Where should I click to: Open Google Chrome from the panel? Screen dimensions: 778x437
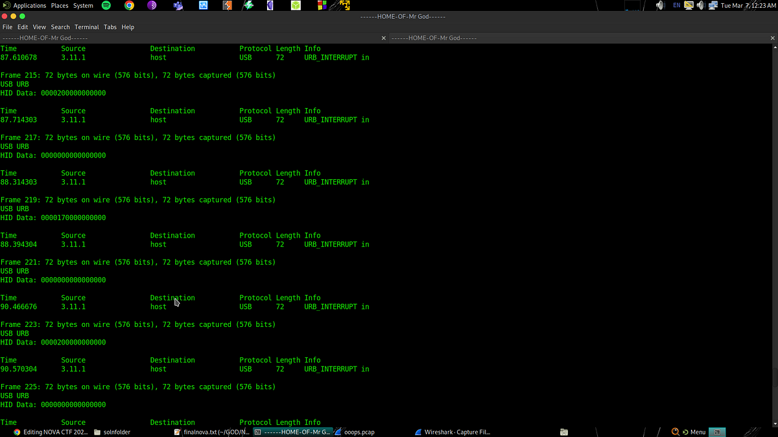pos(128,5)
